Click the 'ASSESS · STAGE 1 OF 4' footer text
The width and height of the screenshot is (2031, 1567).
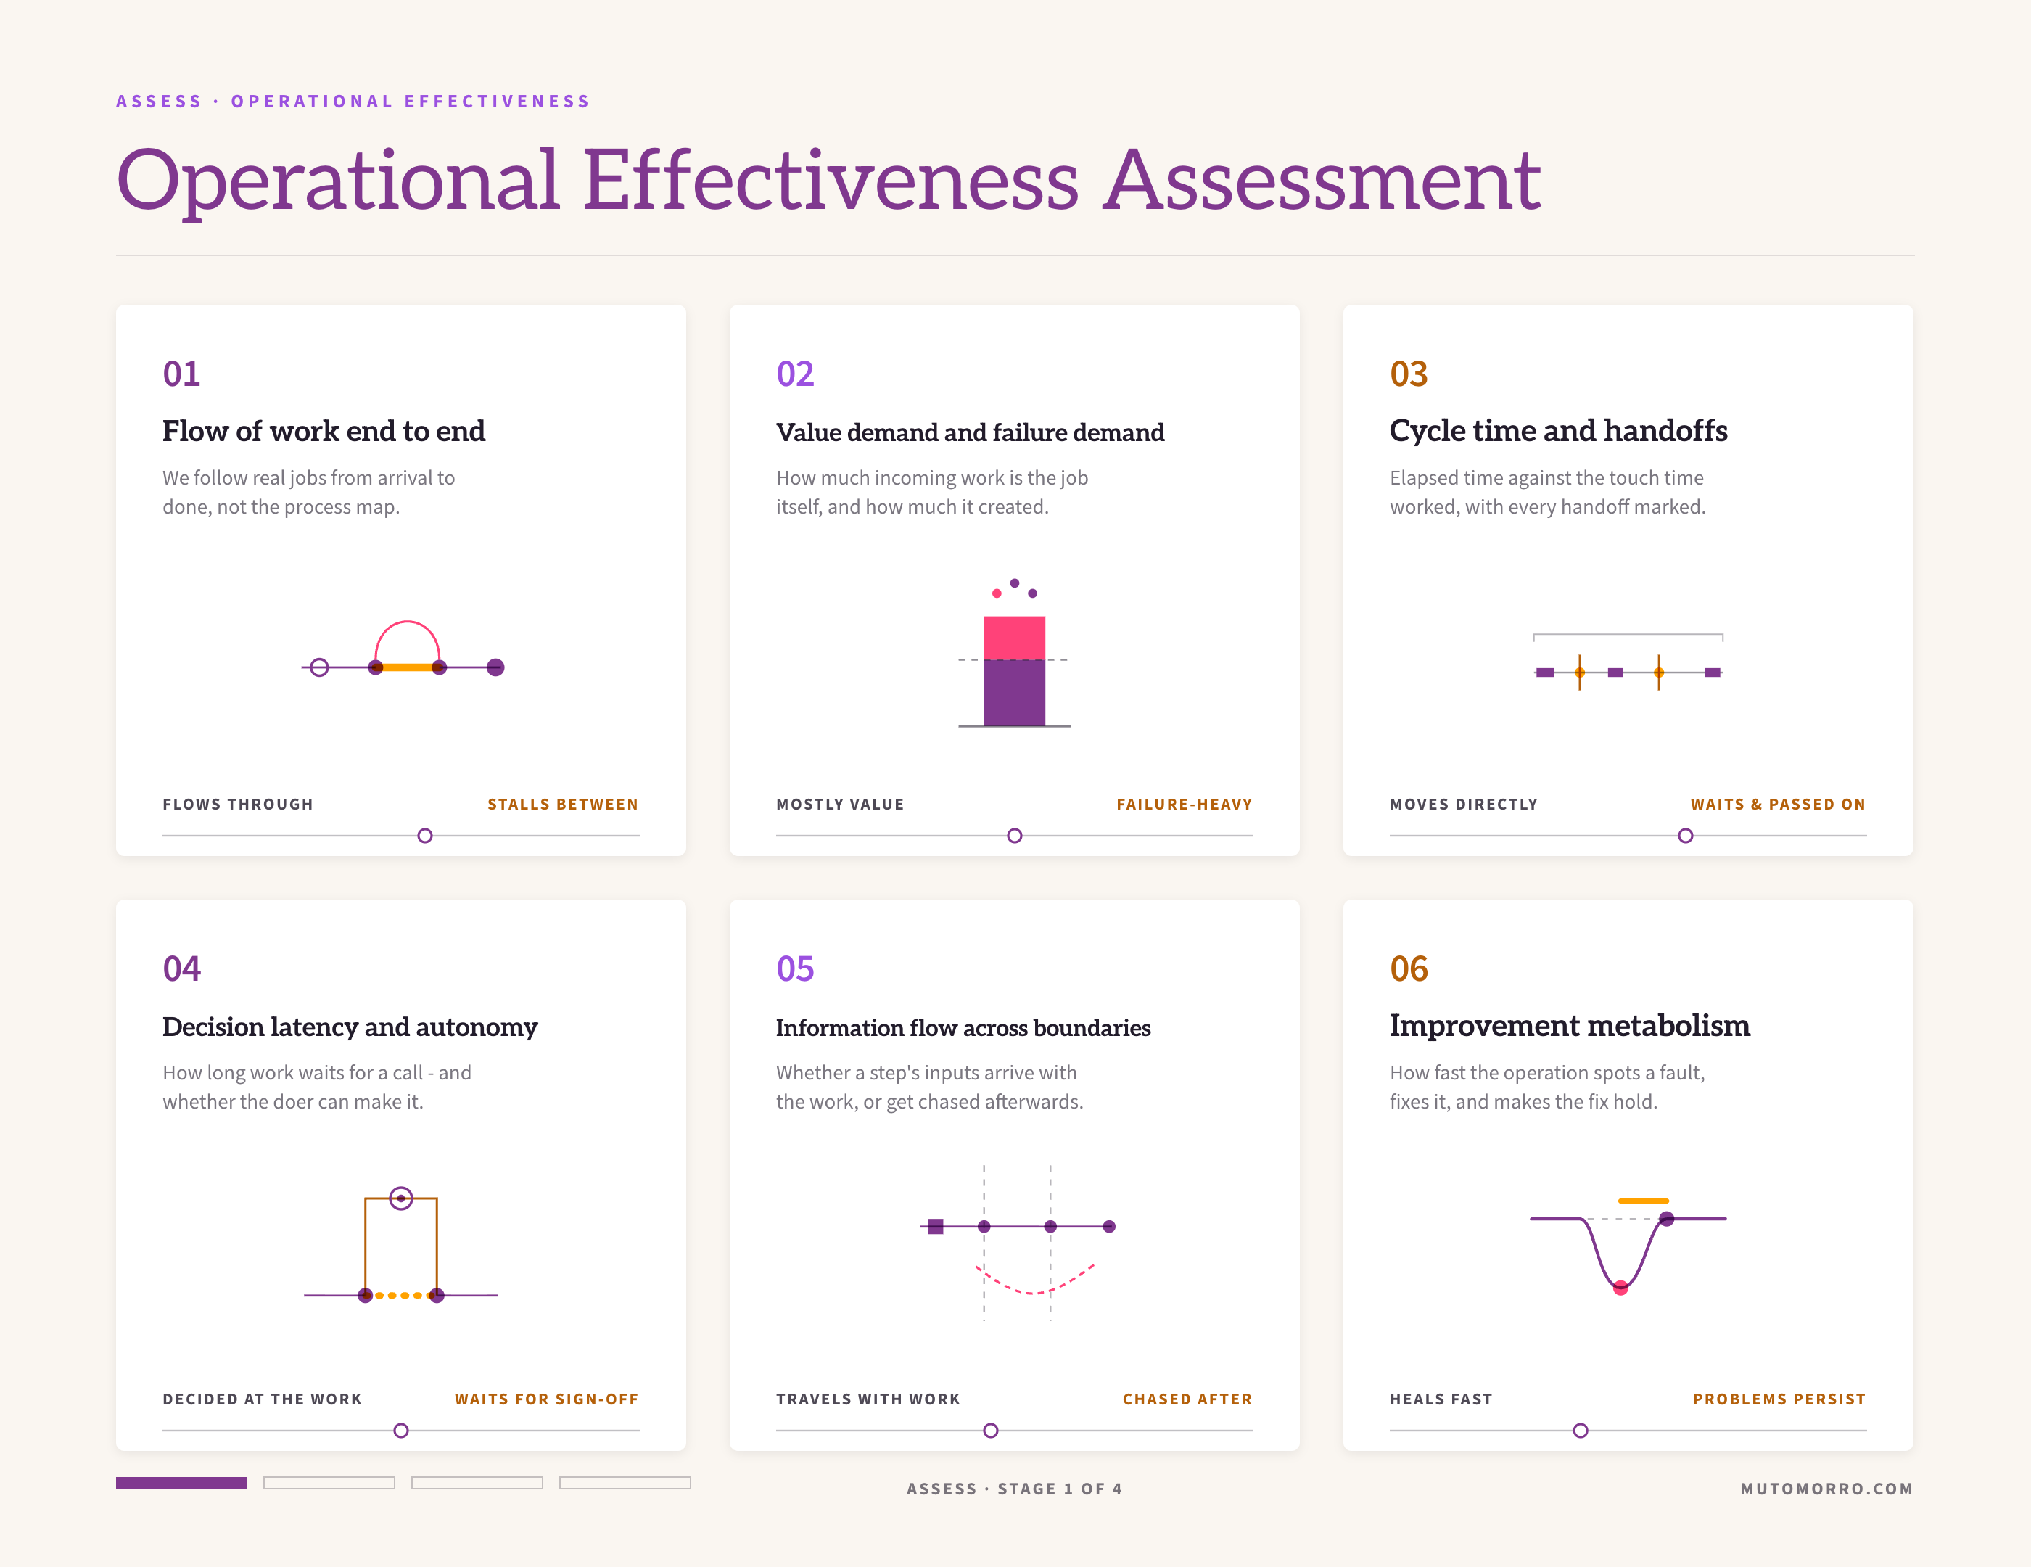[1015, 1489]
